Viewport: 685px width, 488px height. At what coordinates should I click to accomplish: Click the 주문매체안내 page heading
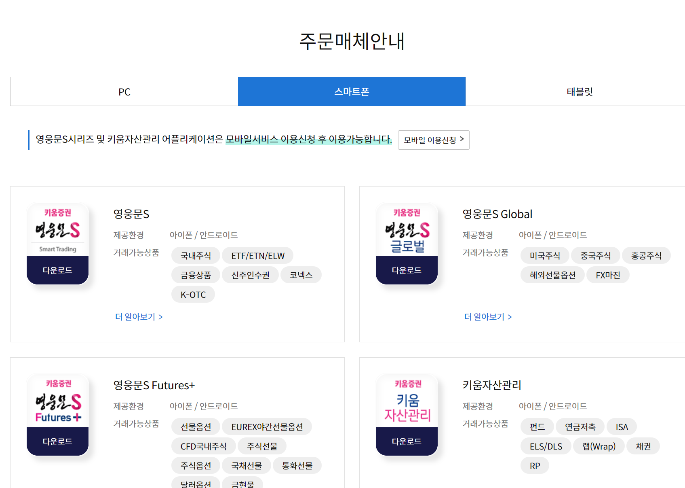352,41
